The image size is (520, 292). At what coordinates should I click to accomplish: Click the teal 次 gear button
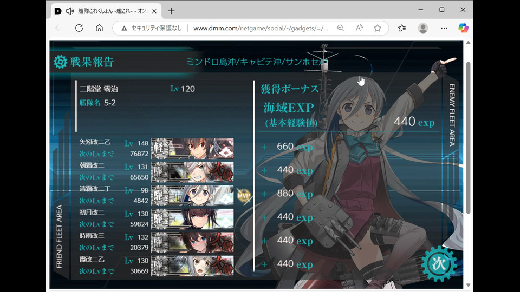pos(439,263)
